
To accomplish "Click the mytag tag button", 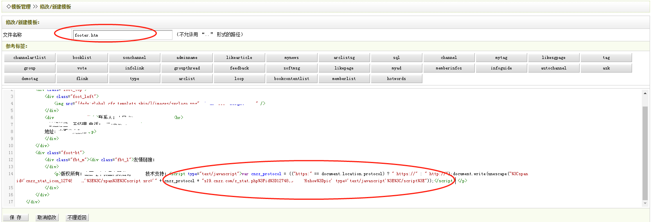I will [x=501, y=58].
